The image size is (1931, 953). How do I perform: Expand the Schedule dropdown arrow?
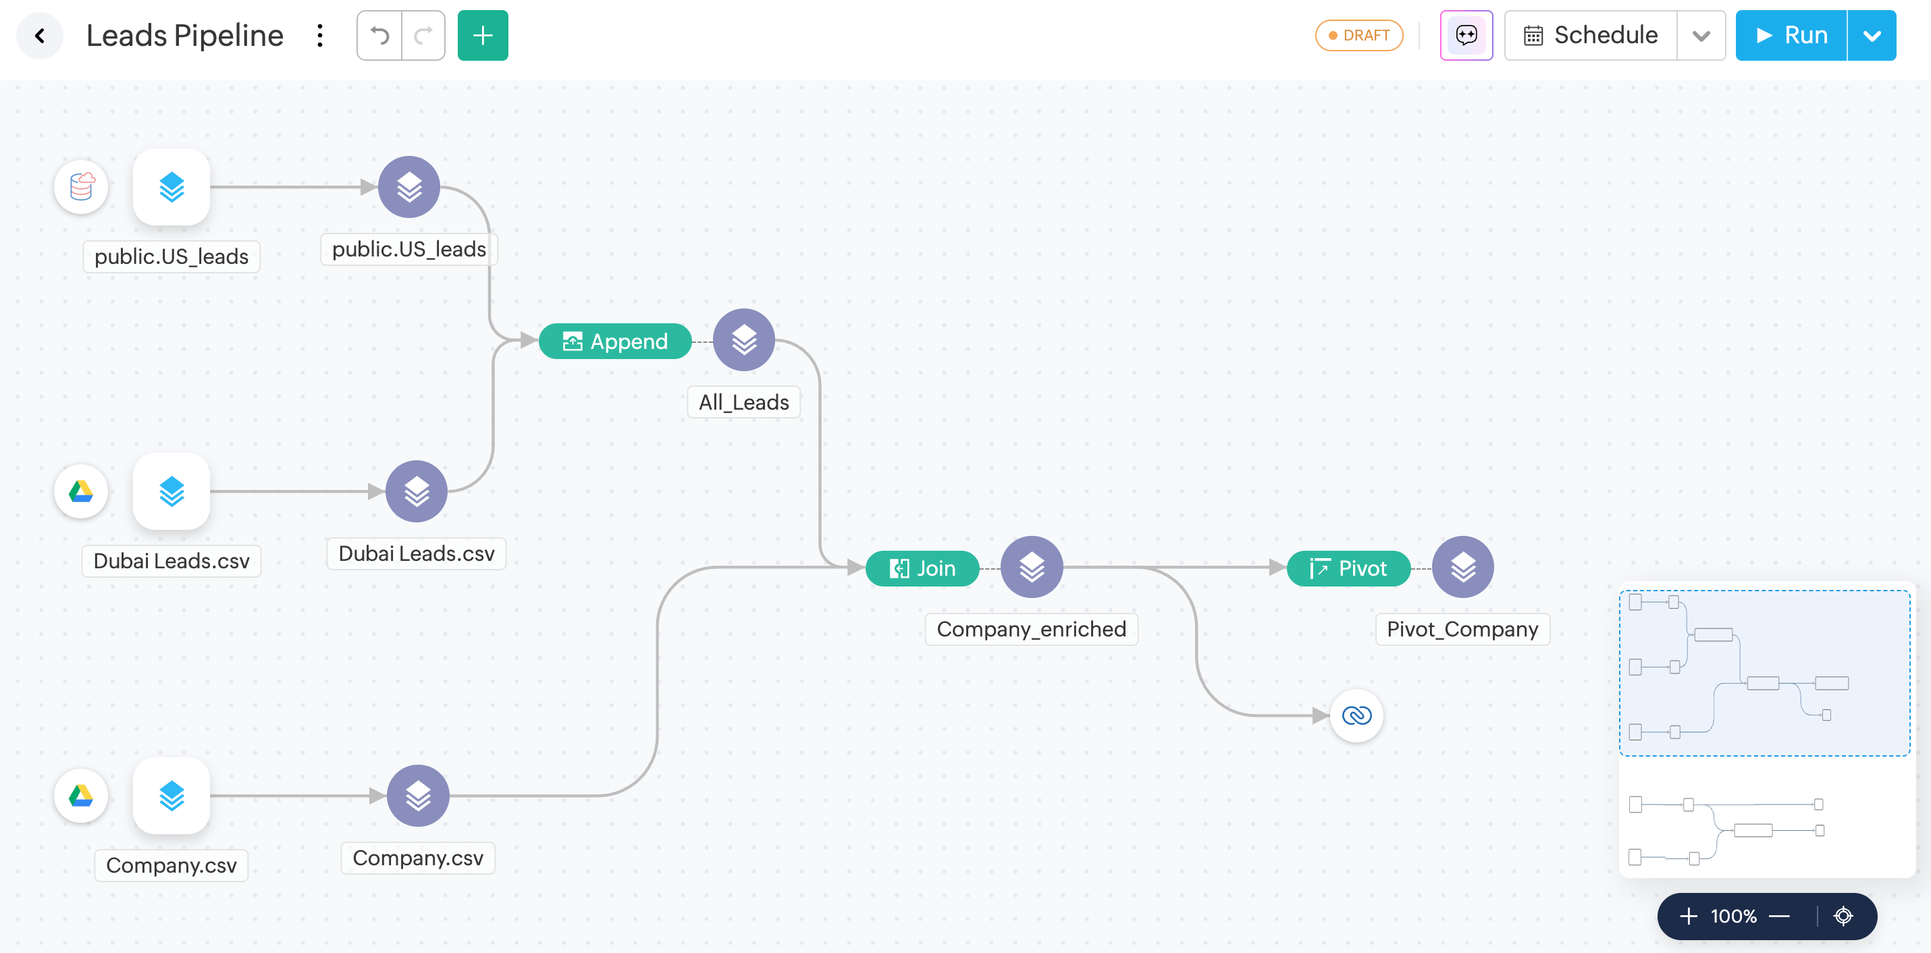tap(1701, 35)
